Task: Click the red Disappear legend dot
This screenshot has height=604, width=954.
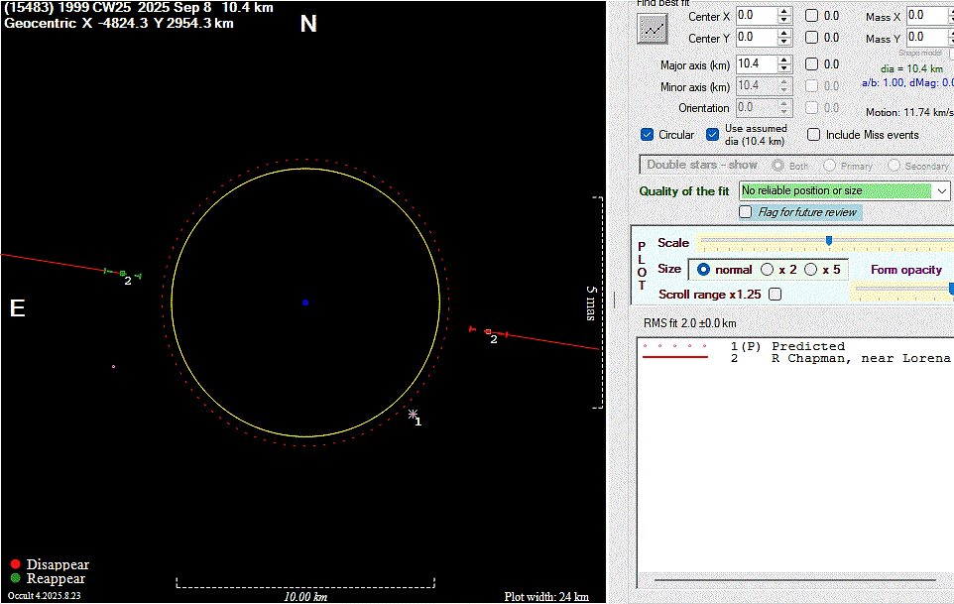Action: [15, 564]
